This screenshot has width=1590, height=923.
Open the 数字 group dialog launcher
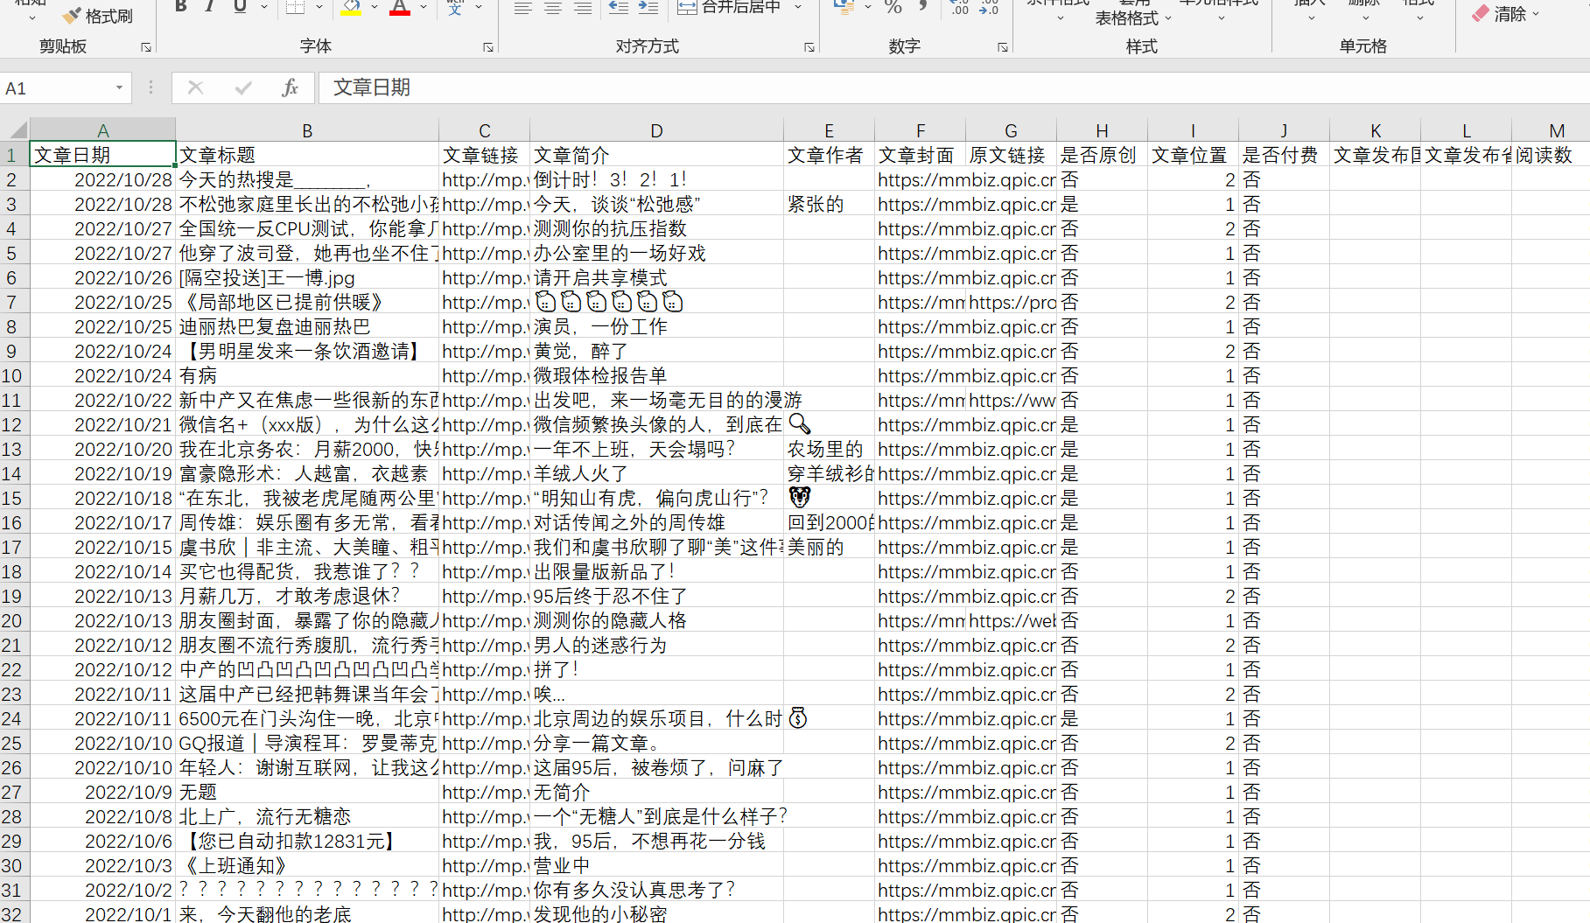[1003, 47]
